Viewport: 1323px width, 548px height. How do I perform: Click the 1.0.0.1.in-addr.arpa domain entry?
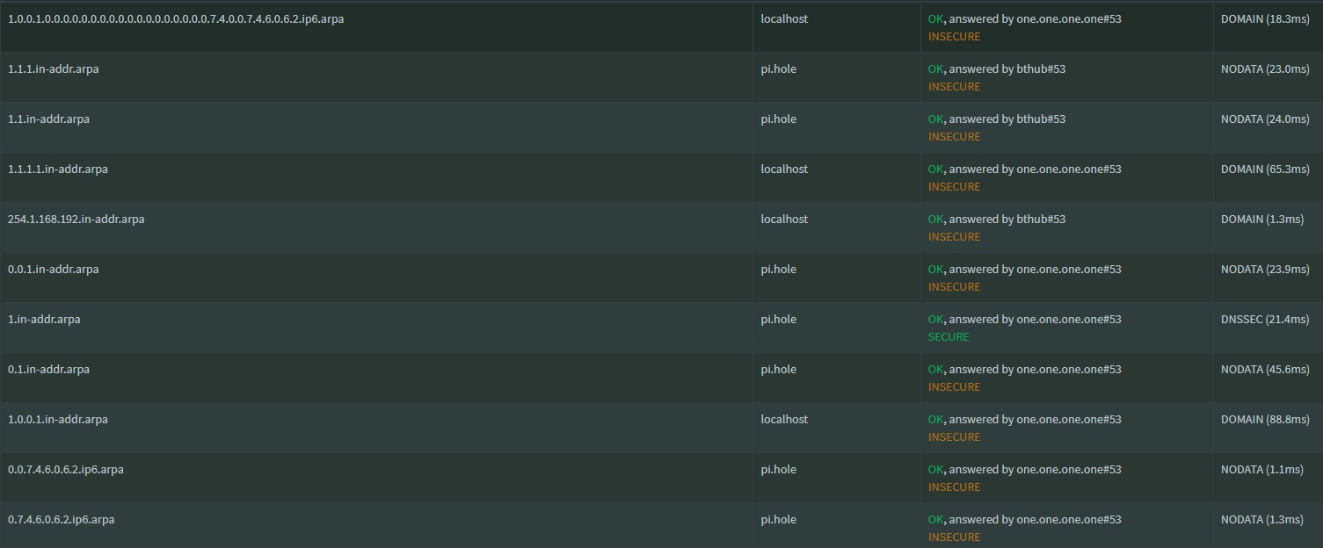(58, 419)
